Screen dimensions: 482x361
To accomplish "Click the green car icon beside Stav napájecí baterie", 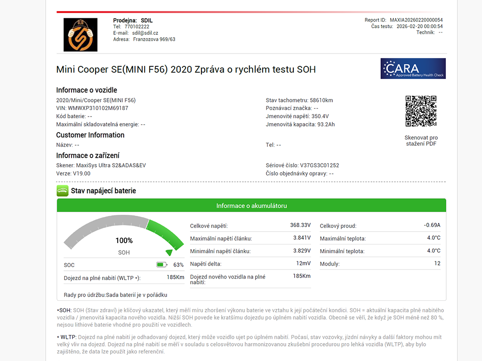I will [x=62, y=190].
